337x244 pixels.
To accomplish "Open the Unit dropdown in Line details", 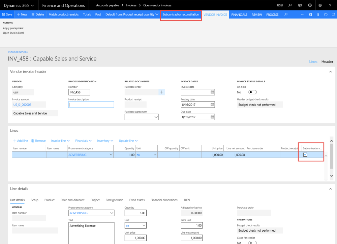I will 144,225.
